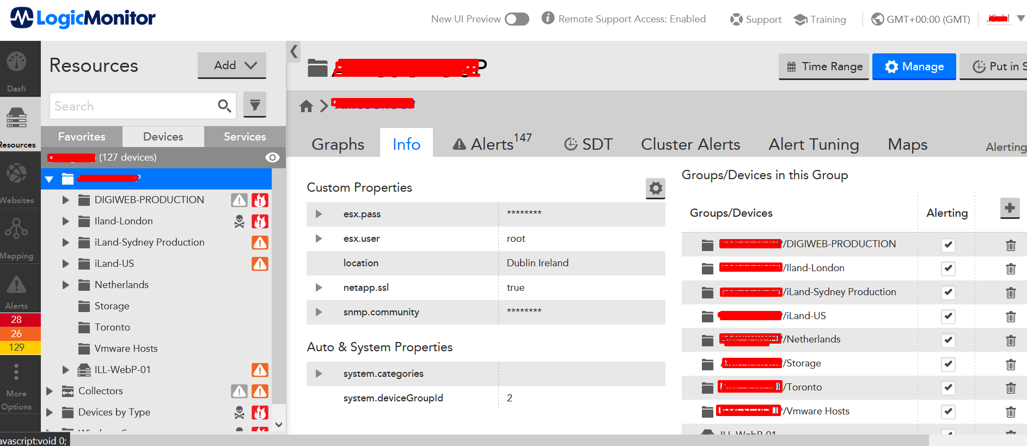Viewport: 1027px width, 446px height.
Task: Uncheck alerting for iLand-Sydney Production
Action: (x=948, y=292)
